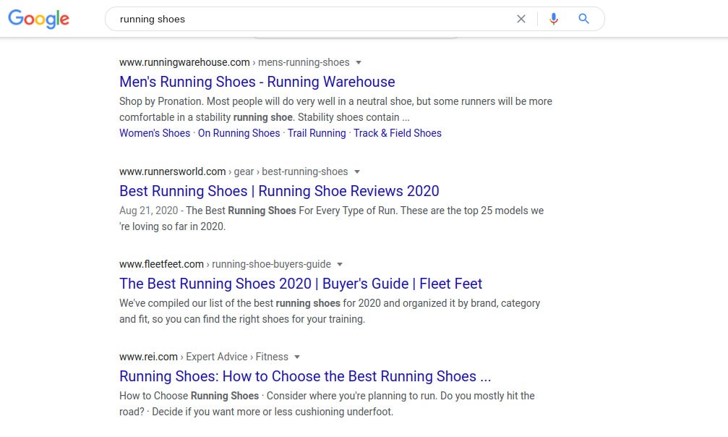Follow the Women's Shoes sitelink

[x=155, y=133]
